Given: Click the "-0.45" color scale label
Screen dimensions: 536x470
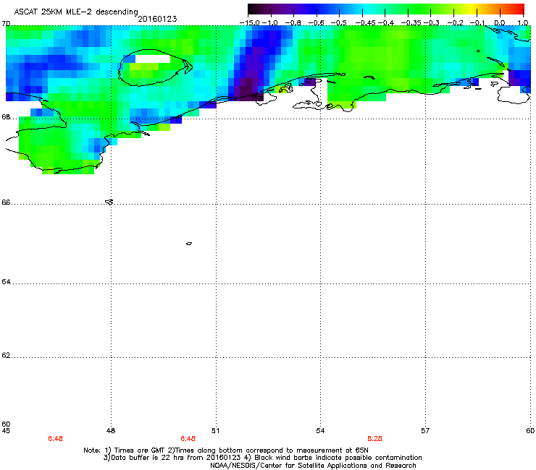Looking at the screenshot, I should point(366,23).
